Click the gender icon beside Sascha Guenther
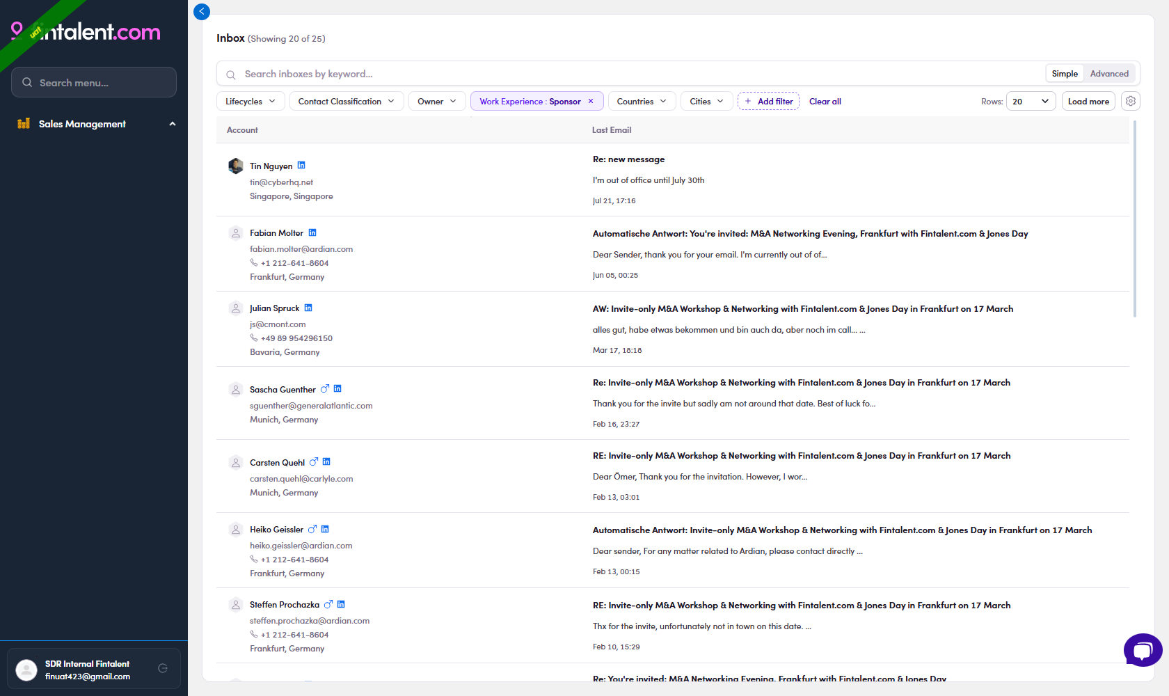The width and height of the screenshot is (1169, 696). (325, 389)
